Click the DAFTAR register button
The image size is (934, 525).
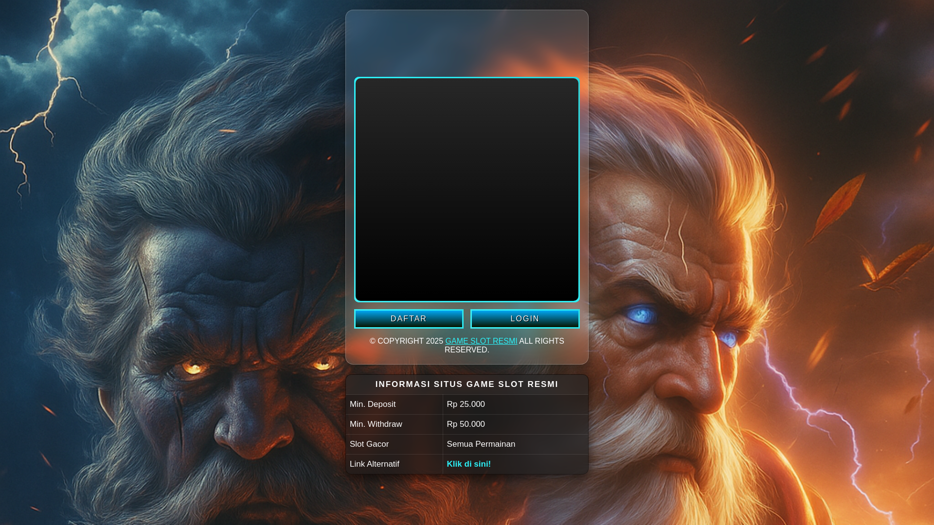[x=409, y=319]
